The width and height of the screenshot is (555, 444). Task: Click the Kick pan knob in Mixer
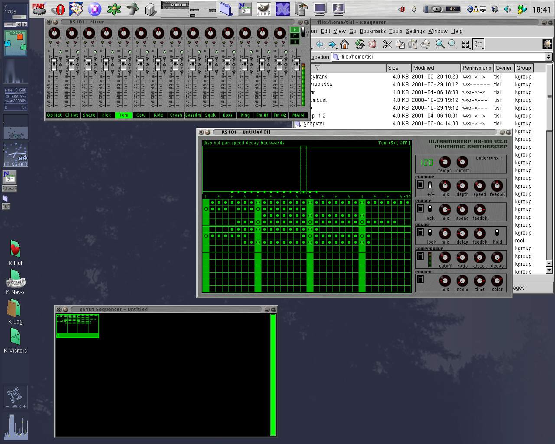click(x=106, y=33)
